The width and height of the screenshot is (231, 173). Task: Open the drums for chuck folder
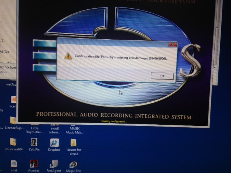coord(73,143)
